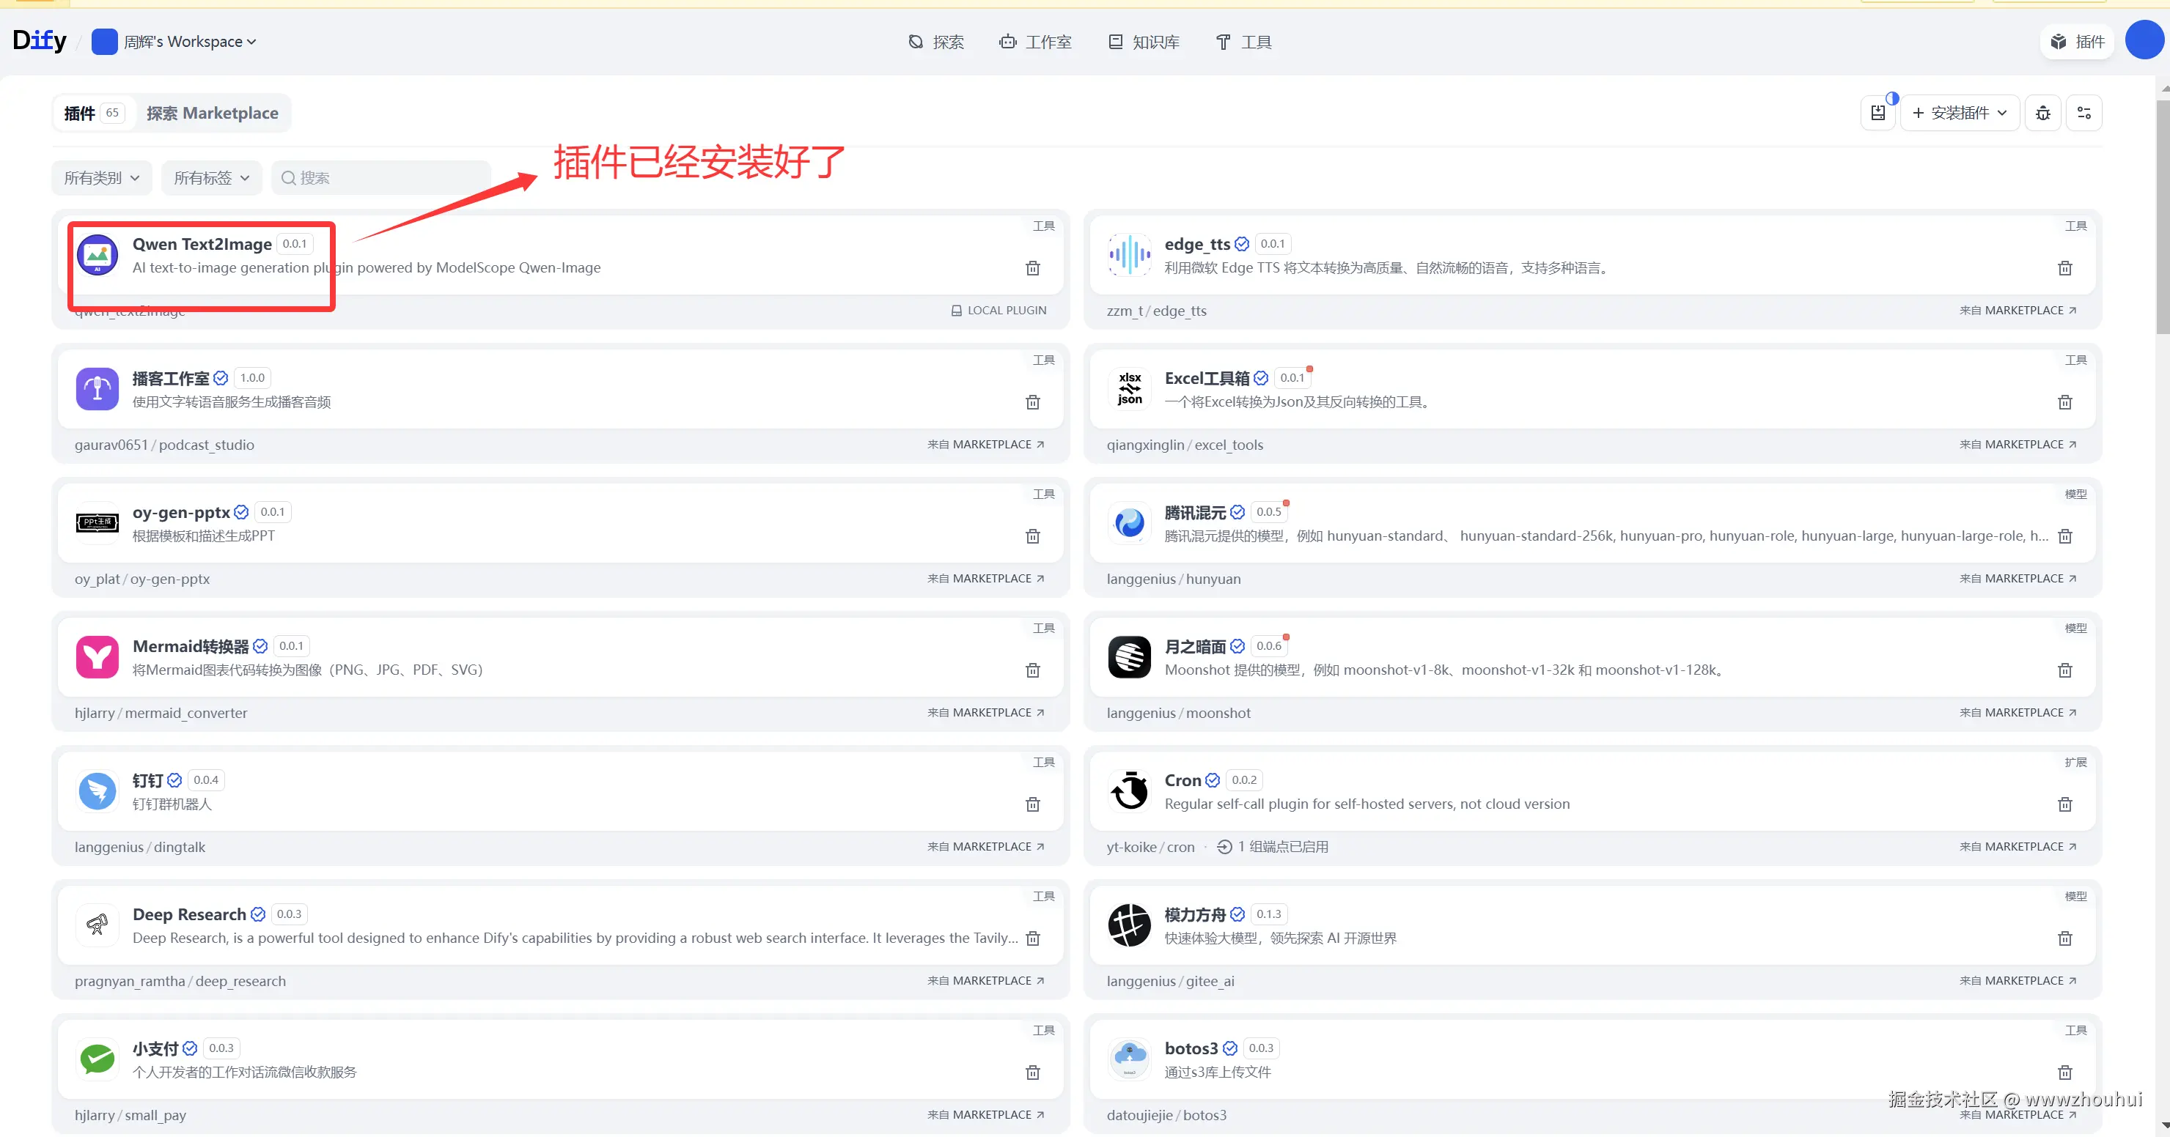Click the 钉钉 DingTalk icon
Viewport: 2170px width, 1137px height.
point(98,790)
